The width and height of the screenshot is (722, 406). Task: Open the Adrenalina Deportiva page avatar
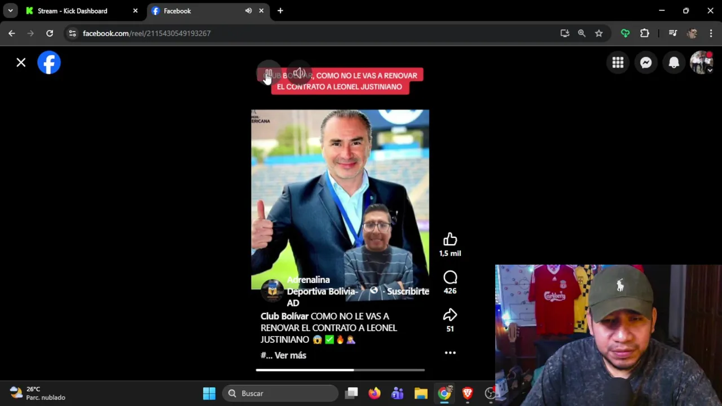272,291
